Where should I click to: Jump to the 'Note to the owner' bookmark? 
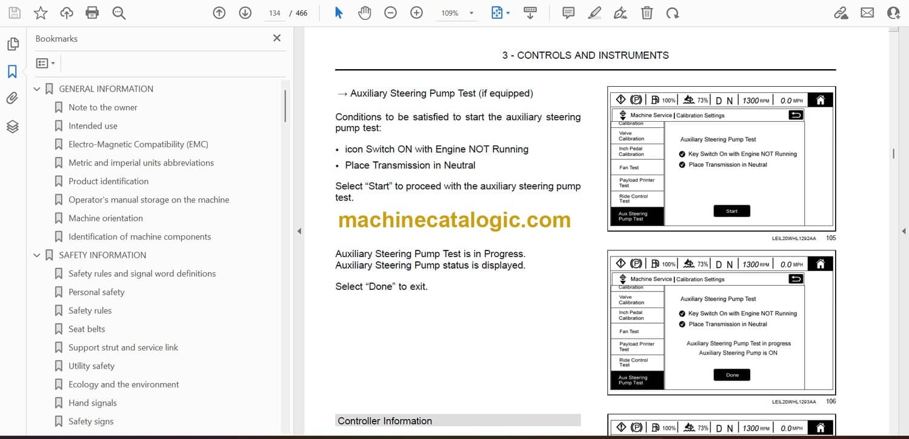coord(103,107)
